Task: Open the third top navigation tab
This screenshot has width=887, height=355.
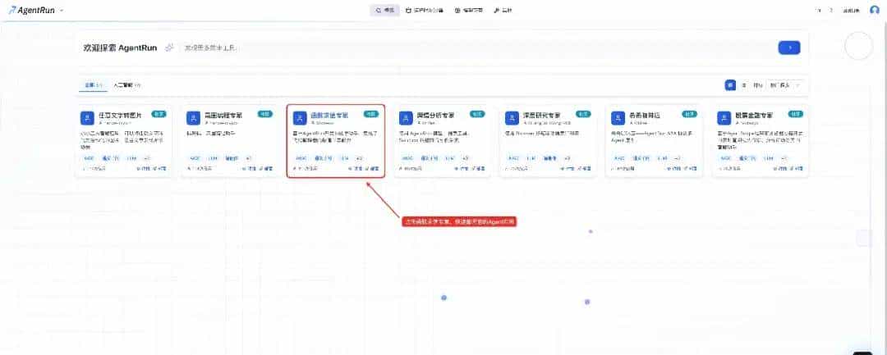Action: click(x=469, y=10)
